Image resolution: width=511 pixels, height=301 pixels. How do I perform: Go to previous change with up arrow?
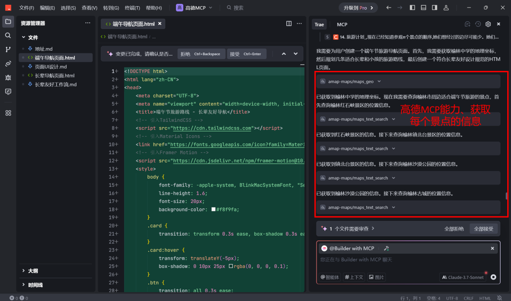[x=284, y=54]
